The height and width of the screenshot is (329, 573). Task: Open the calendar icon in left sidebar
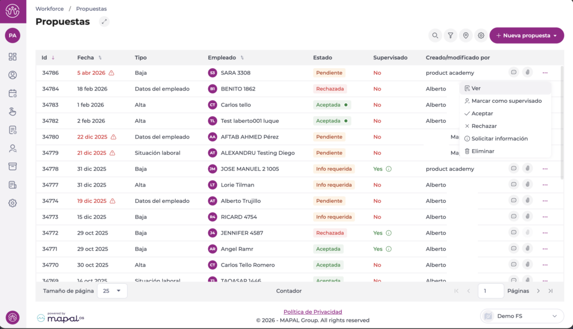(x=12, y=93)
